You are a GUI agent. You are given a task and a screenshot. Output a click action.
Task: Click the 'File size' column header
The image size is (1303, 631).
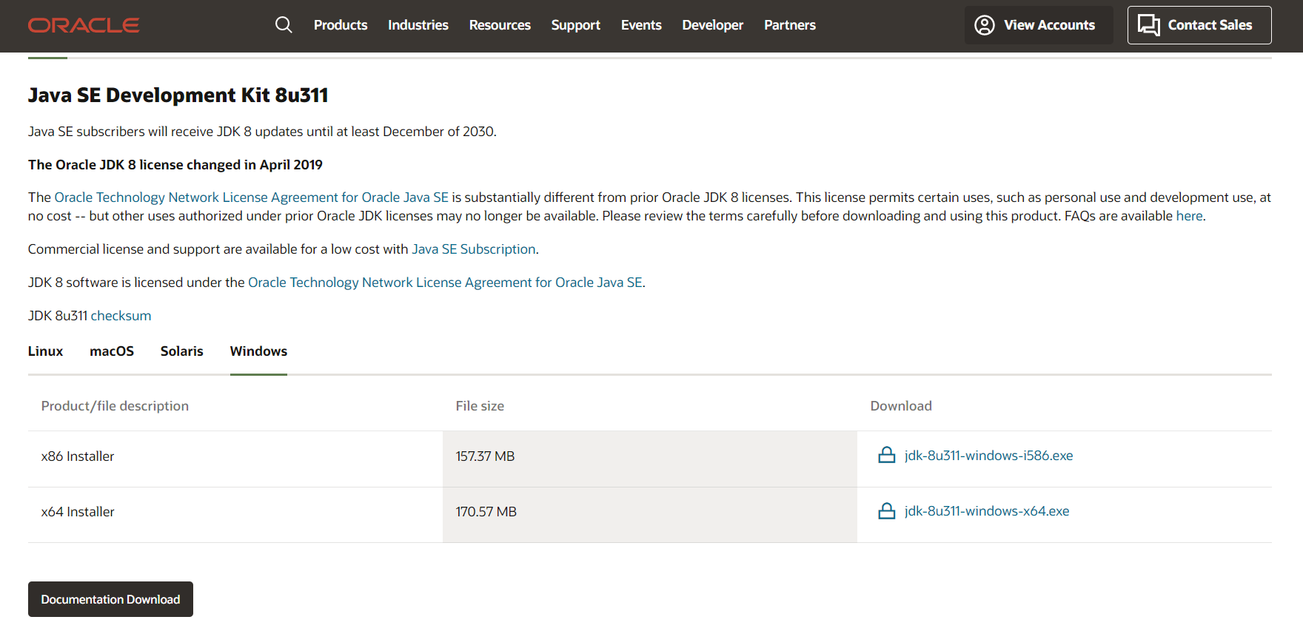pos(480,406)
